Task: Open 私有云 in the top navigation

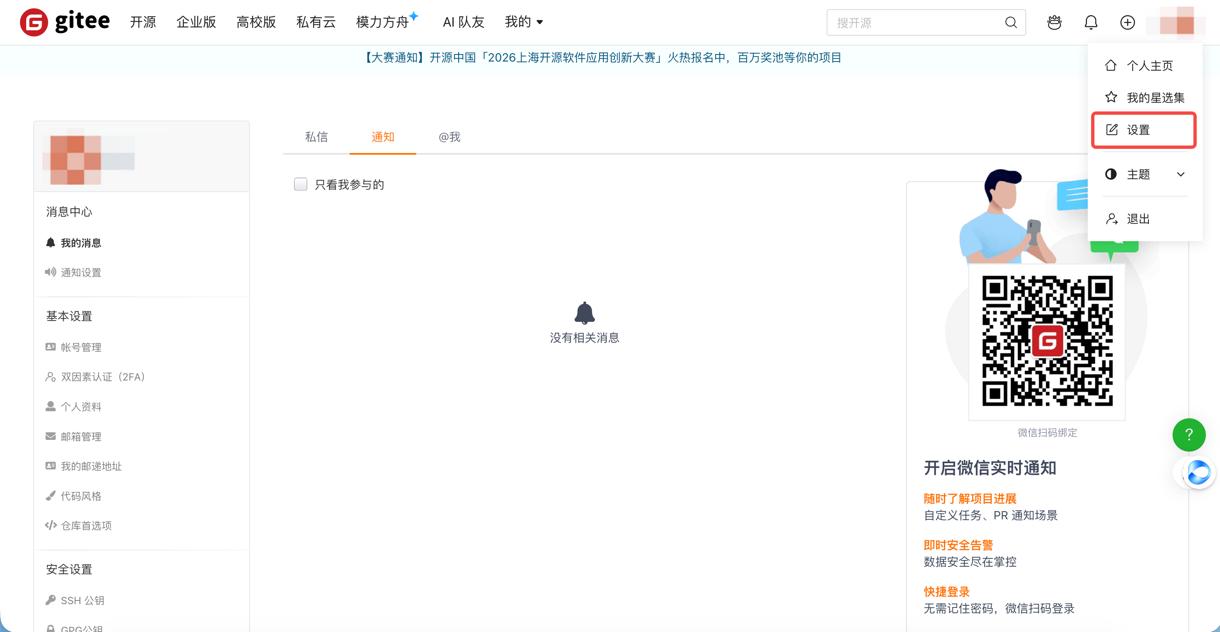Action: [x=316, y=22]
